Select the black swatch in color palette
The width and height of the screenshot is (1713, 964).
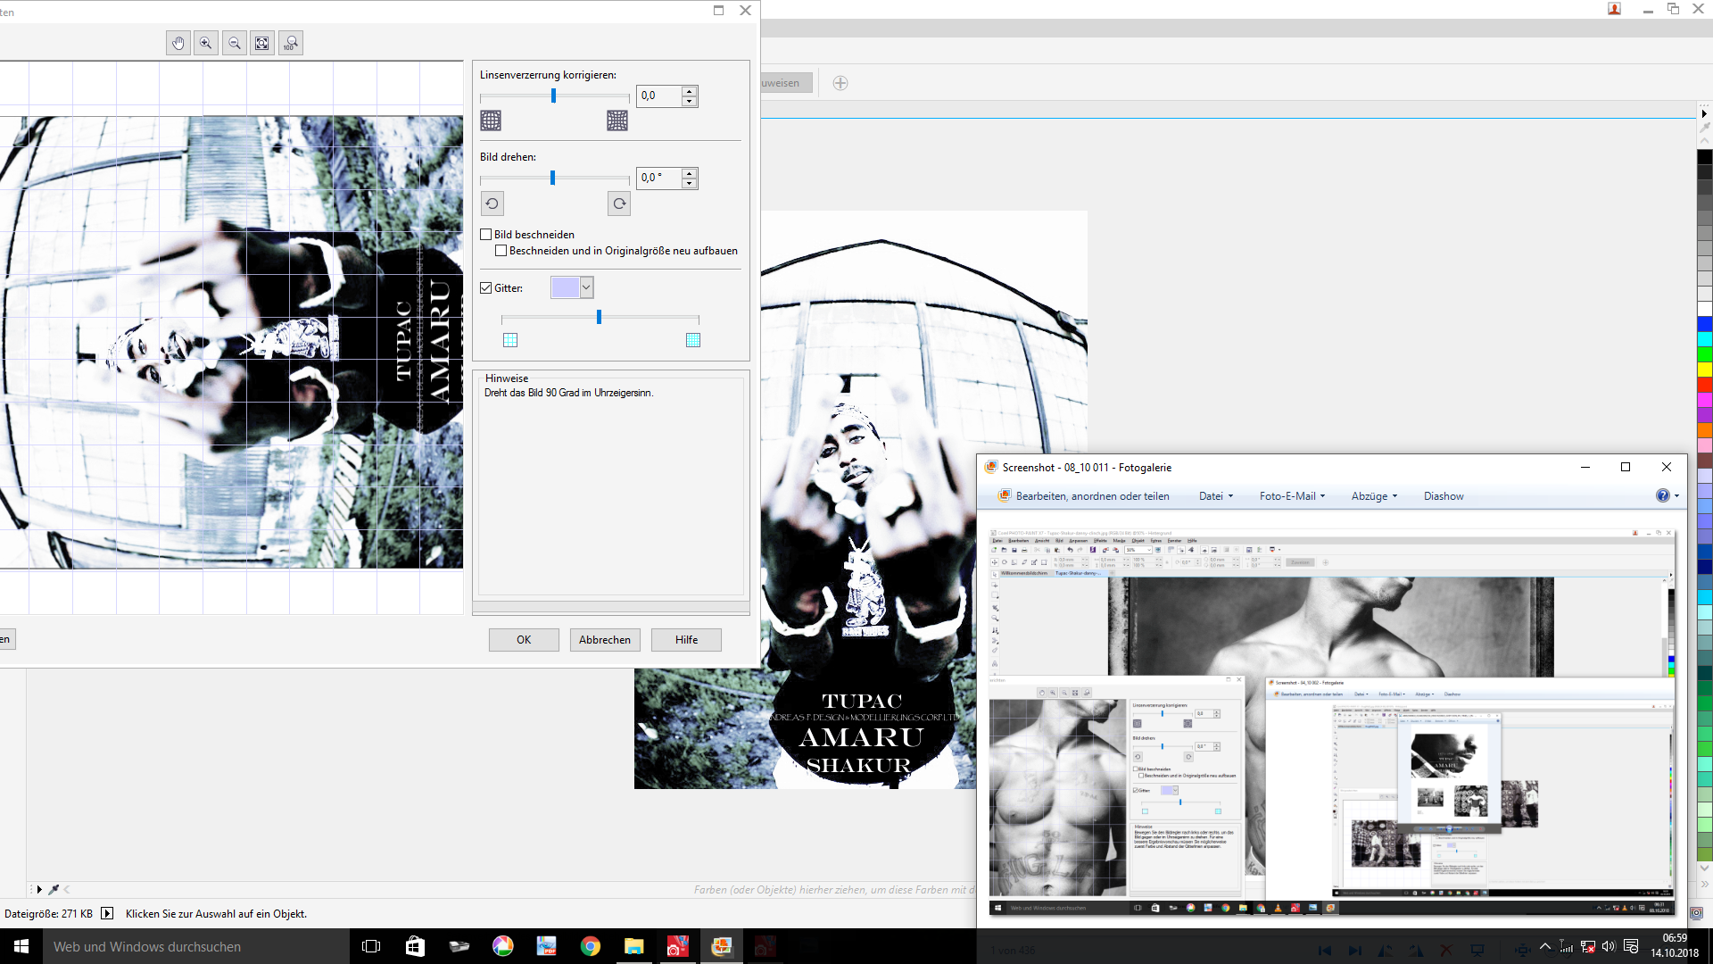1705,157
